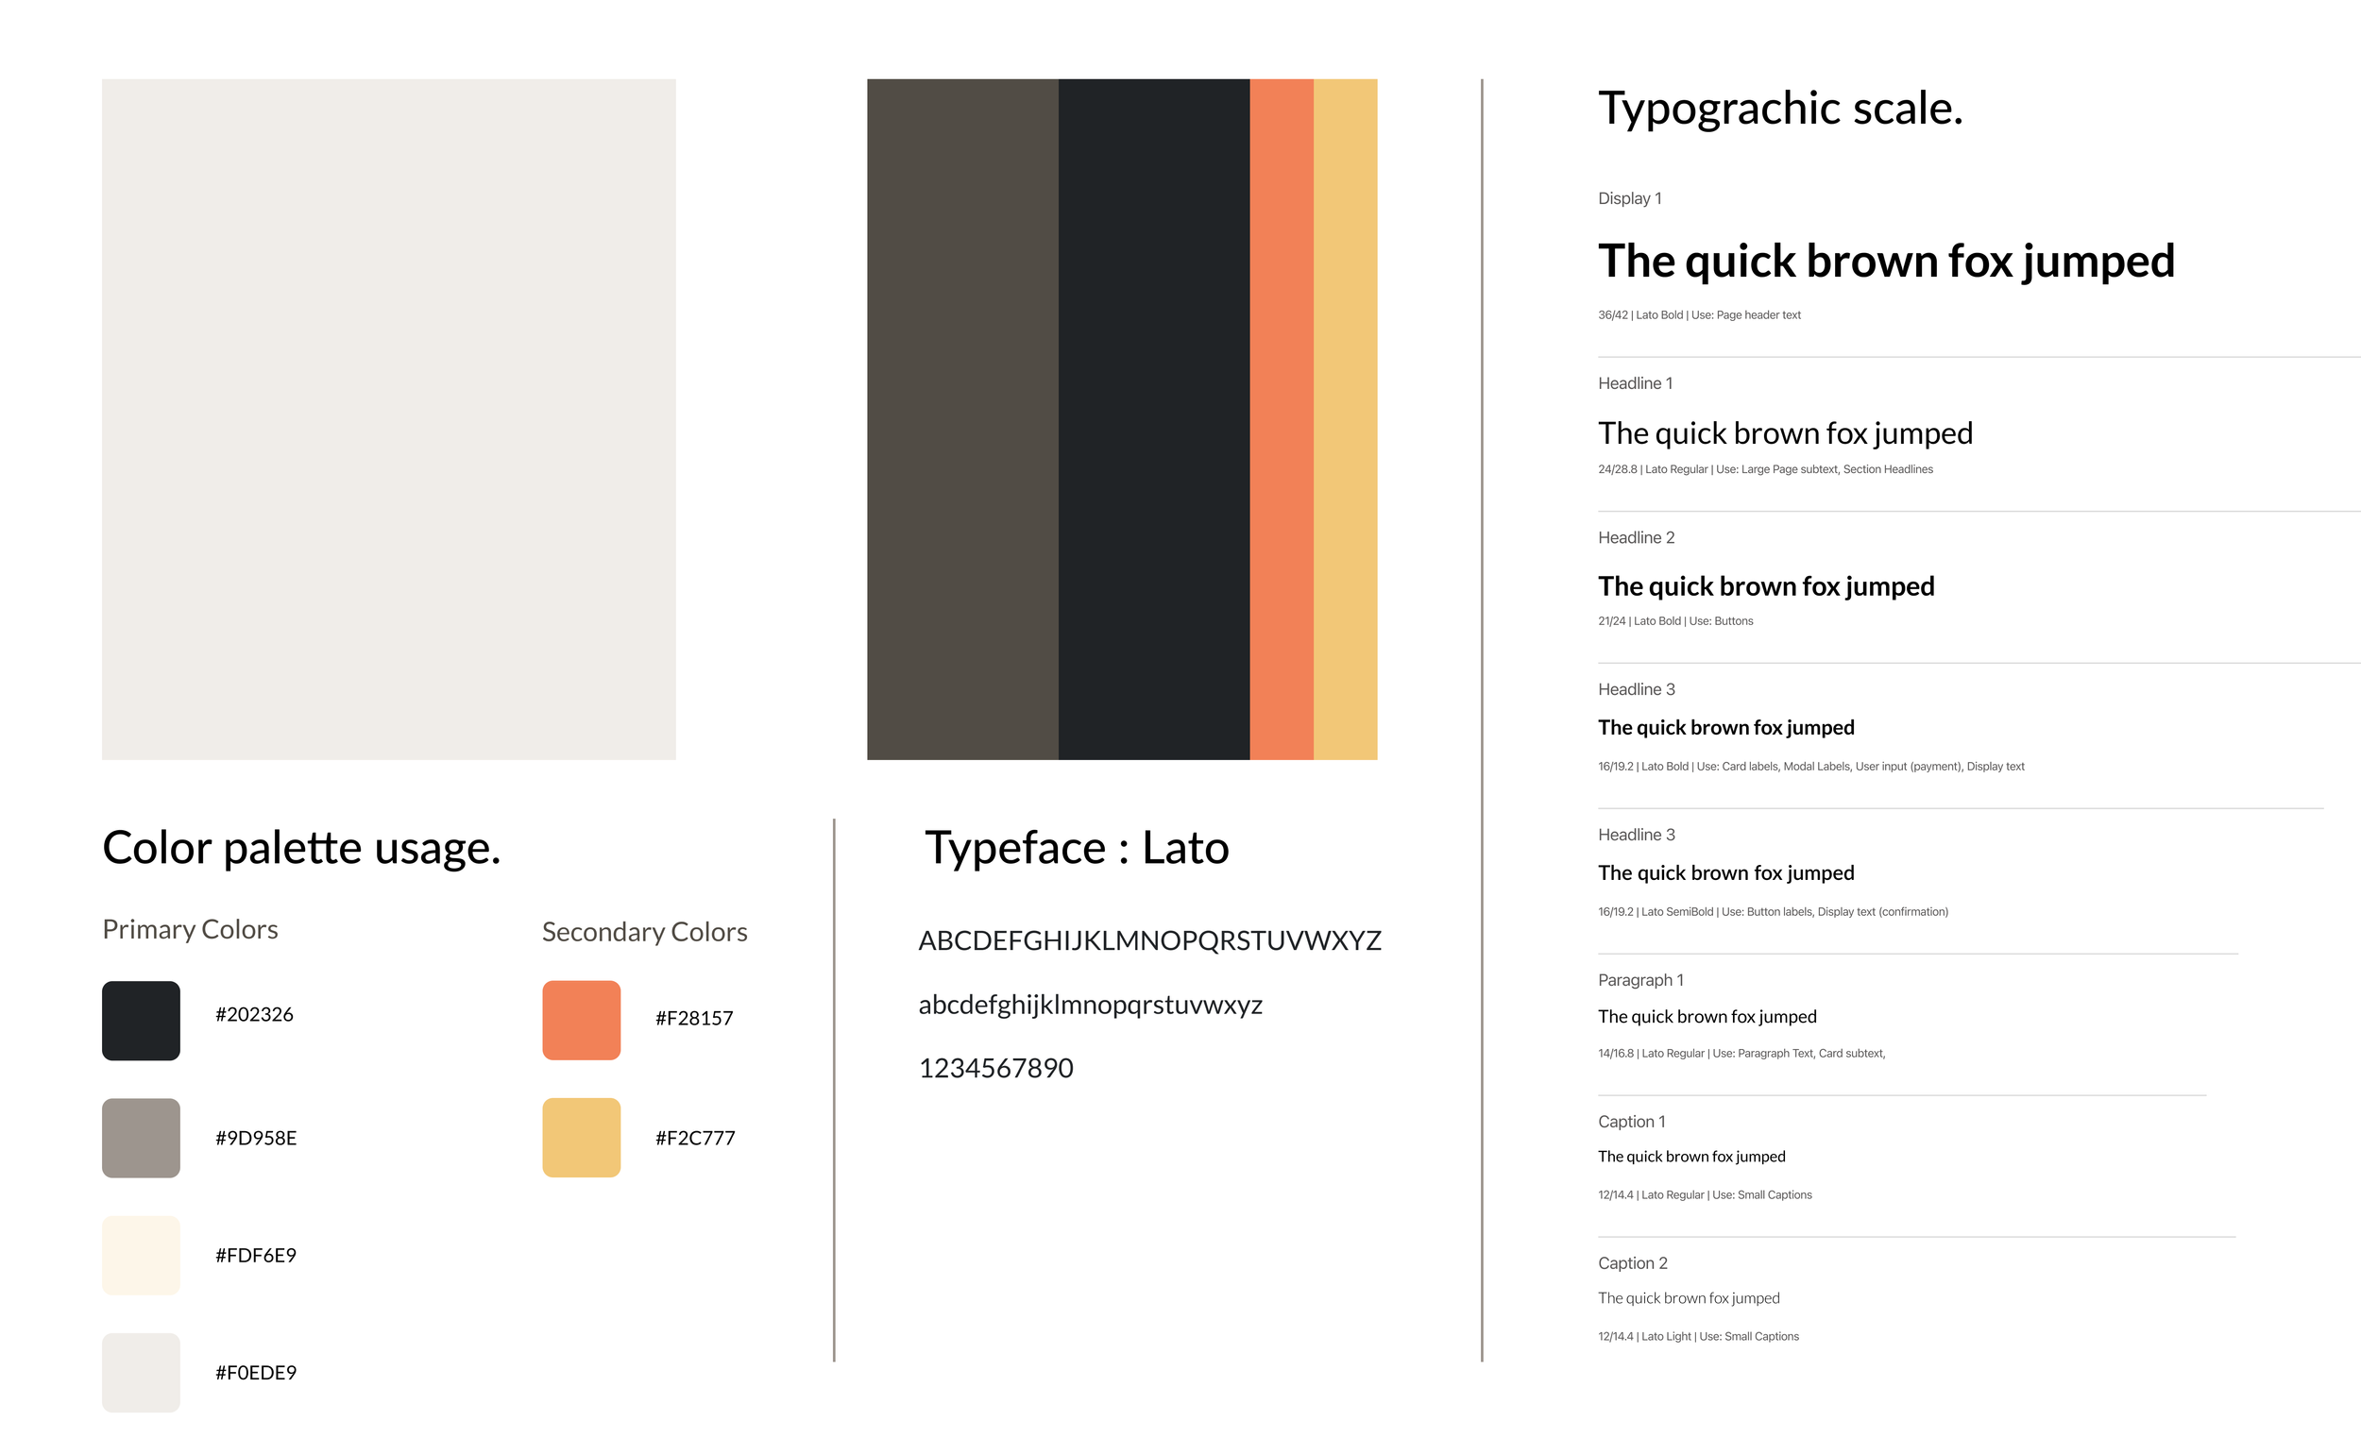
Task: Select the #F28157 orange swatch
Action: point(582,1020)
